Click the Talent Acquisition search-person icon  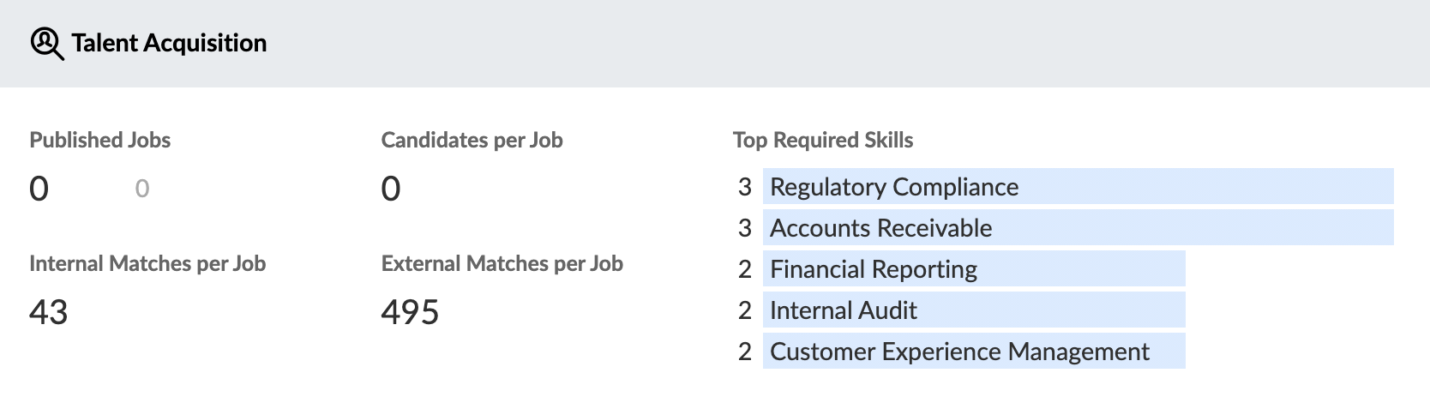click(47, 44)
